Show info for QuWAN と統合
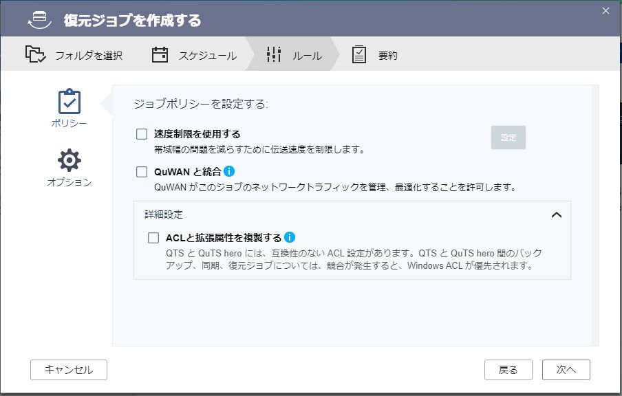Image resolution: width=622 pixels, height=396 pixels. click(229, 171)
